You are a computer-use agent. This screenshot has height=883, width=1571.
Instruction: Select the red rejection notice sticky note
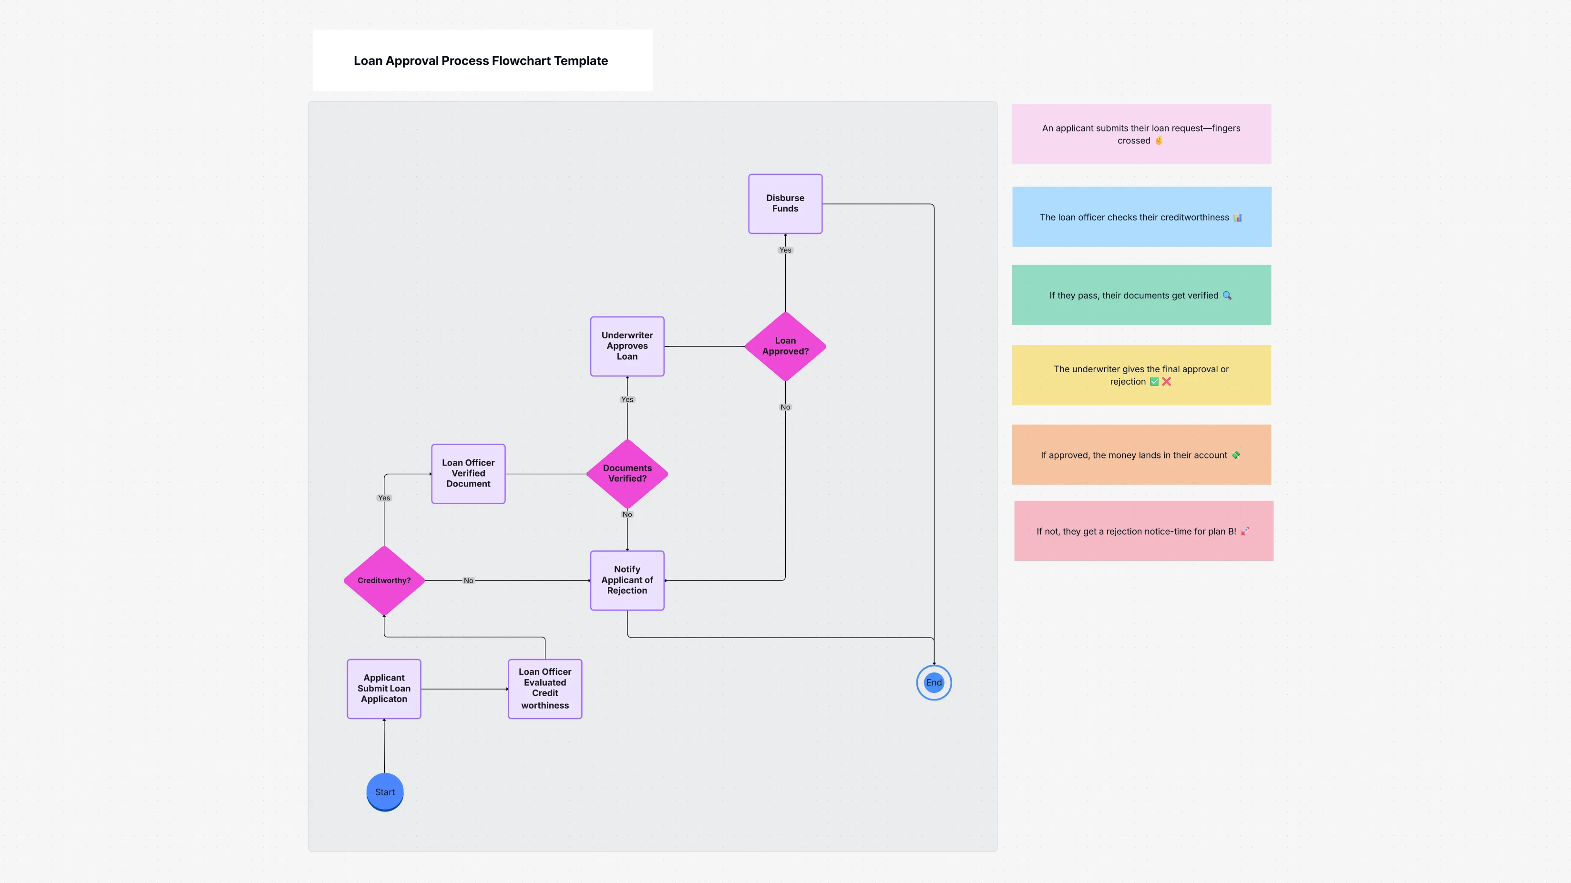click(1143, 531)
